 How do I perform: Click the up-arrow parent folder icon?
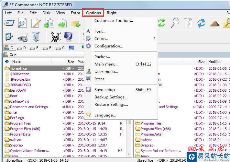point(7,61)
